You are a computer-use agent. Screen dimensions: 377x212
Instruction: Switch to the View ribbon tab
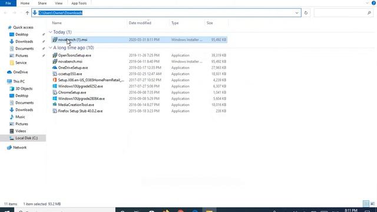click(x=58, y=4)
